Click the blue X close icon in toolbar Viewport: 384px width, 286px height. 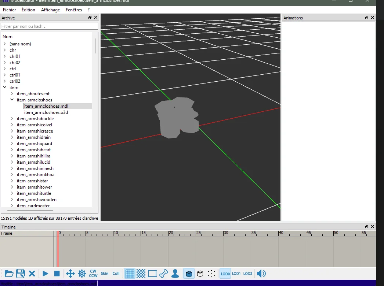click(x=32, y=274)
